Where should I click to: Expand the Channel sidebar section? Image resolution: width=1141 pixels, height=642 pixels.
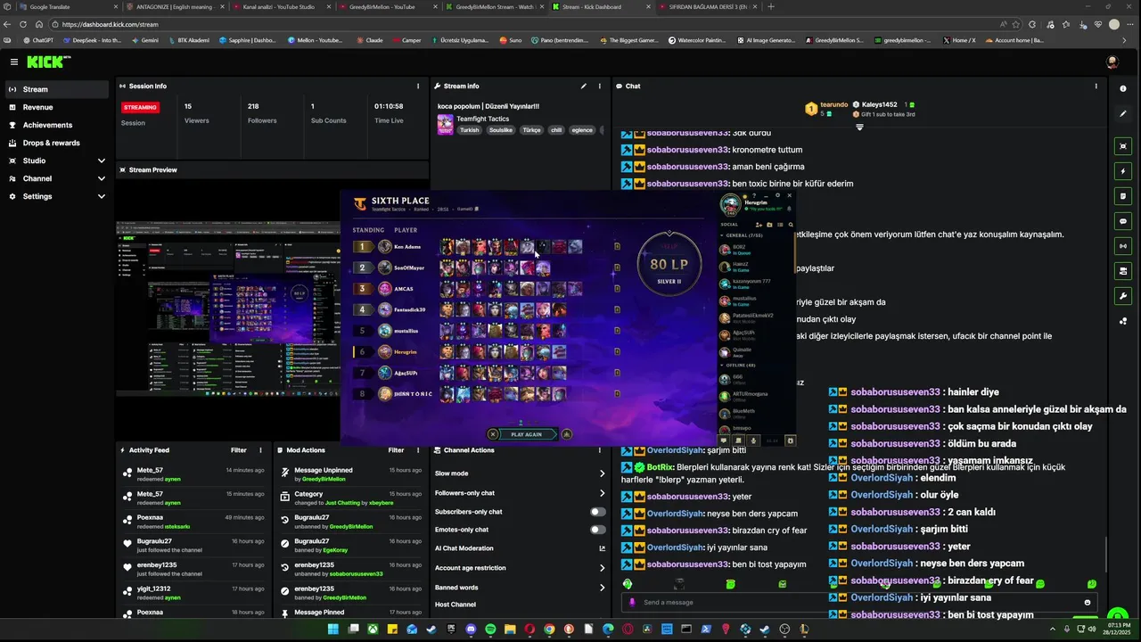pos(102,178)
